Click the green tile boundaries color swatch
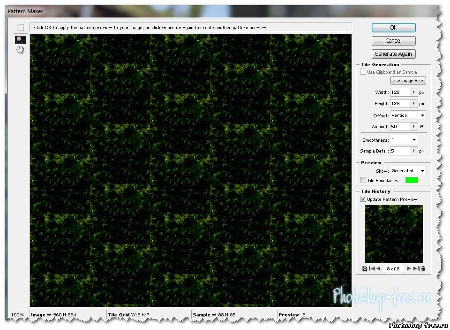Image resolution: width=450 pixels, height=330 pixels. click(x=412, y=180)
